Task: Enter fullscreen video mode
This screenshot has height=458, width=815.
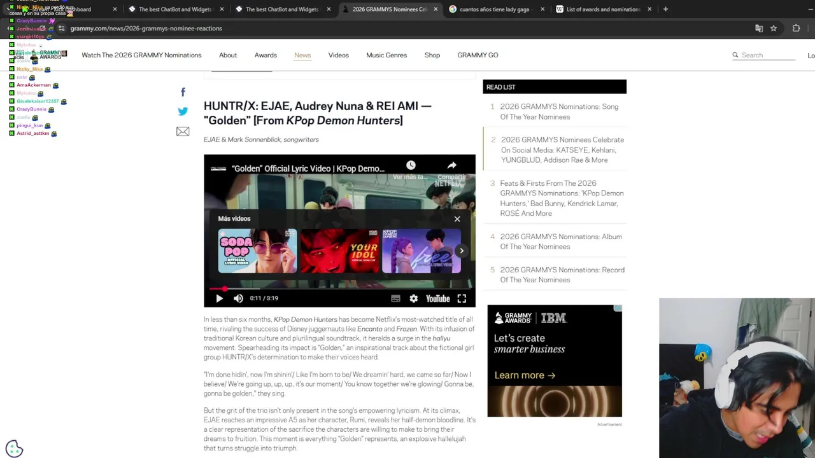Action: click(462, 298)
